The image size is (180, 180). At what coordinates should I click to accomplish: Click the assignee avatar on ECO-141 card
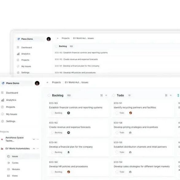131,113
